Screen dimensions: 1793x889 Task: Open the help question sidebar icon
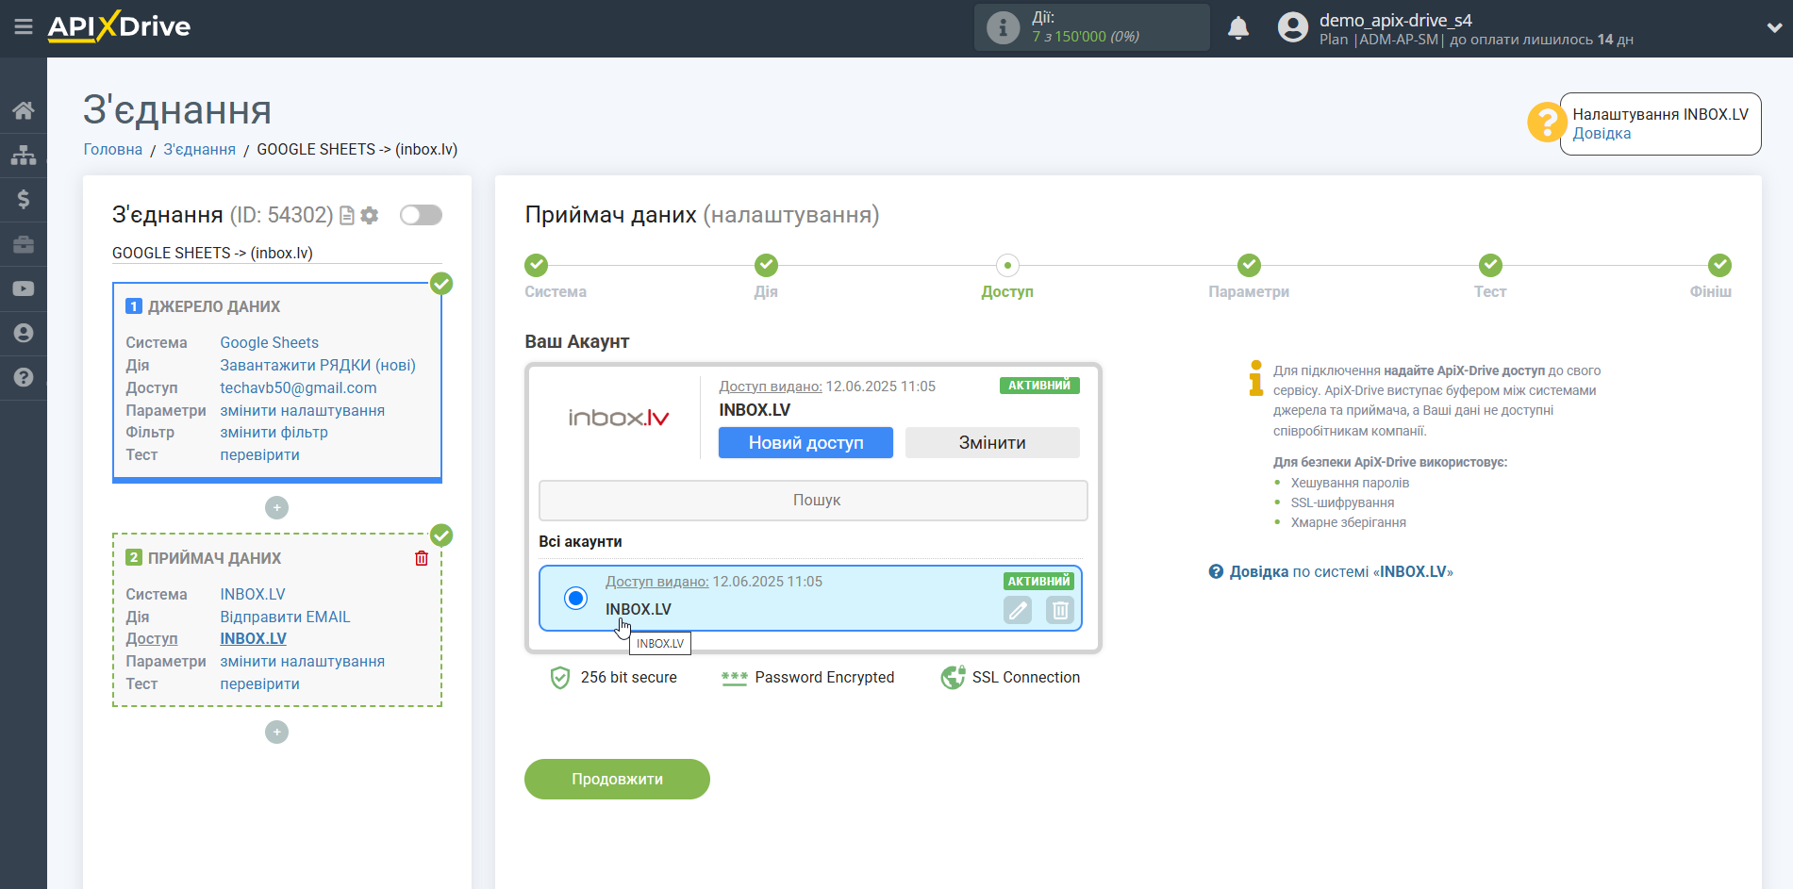click(24, 377)
